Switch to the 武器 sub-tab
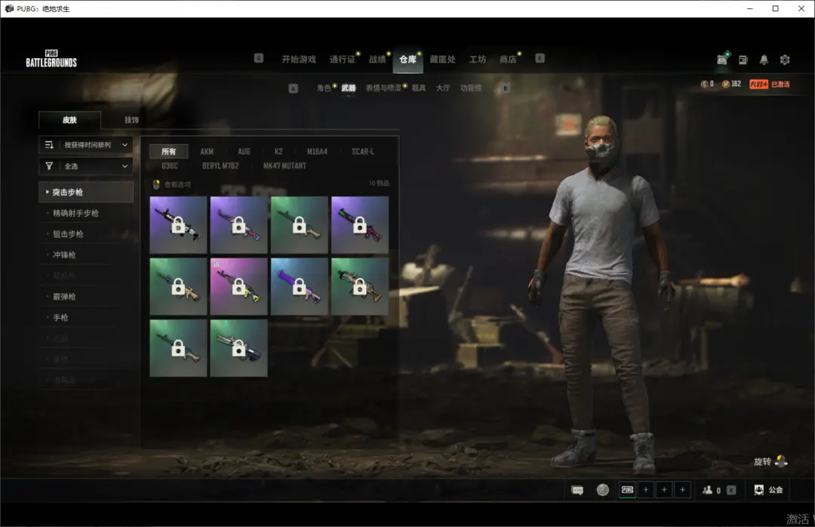Screen dimensions: 815x527 [x=348, y=88]
